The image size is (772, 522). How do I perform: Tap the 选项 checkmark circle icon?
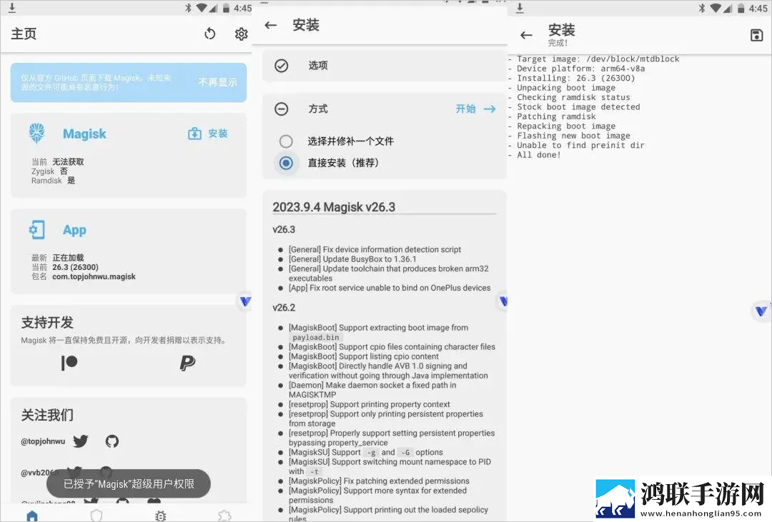(281, 66)
